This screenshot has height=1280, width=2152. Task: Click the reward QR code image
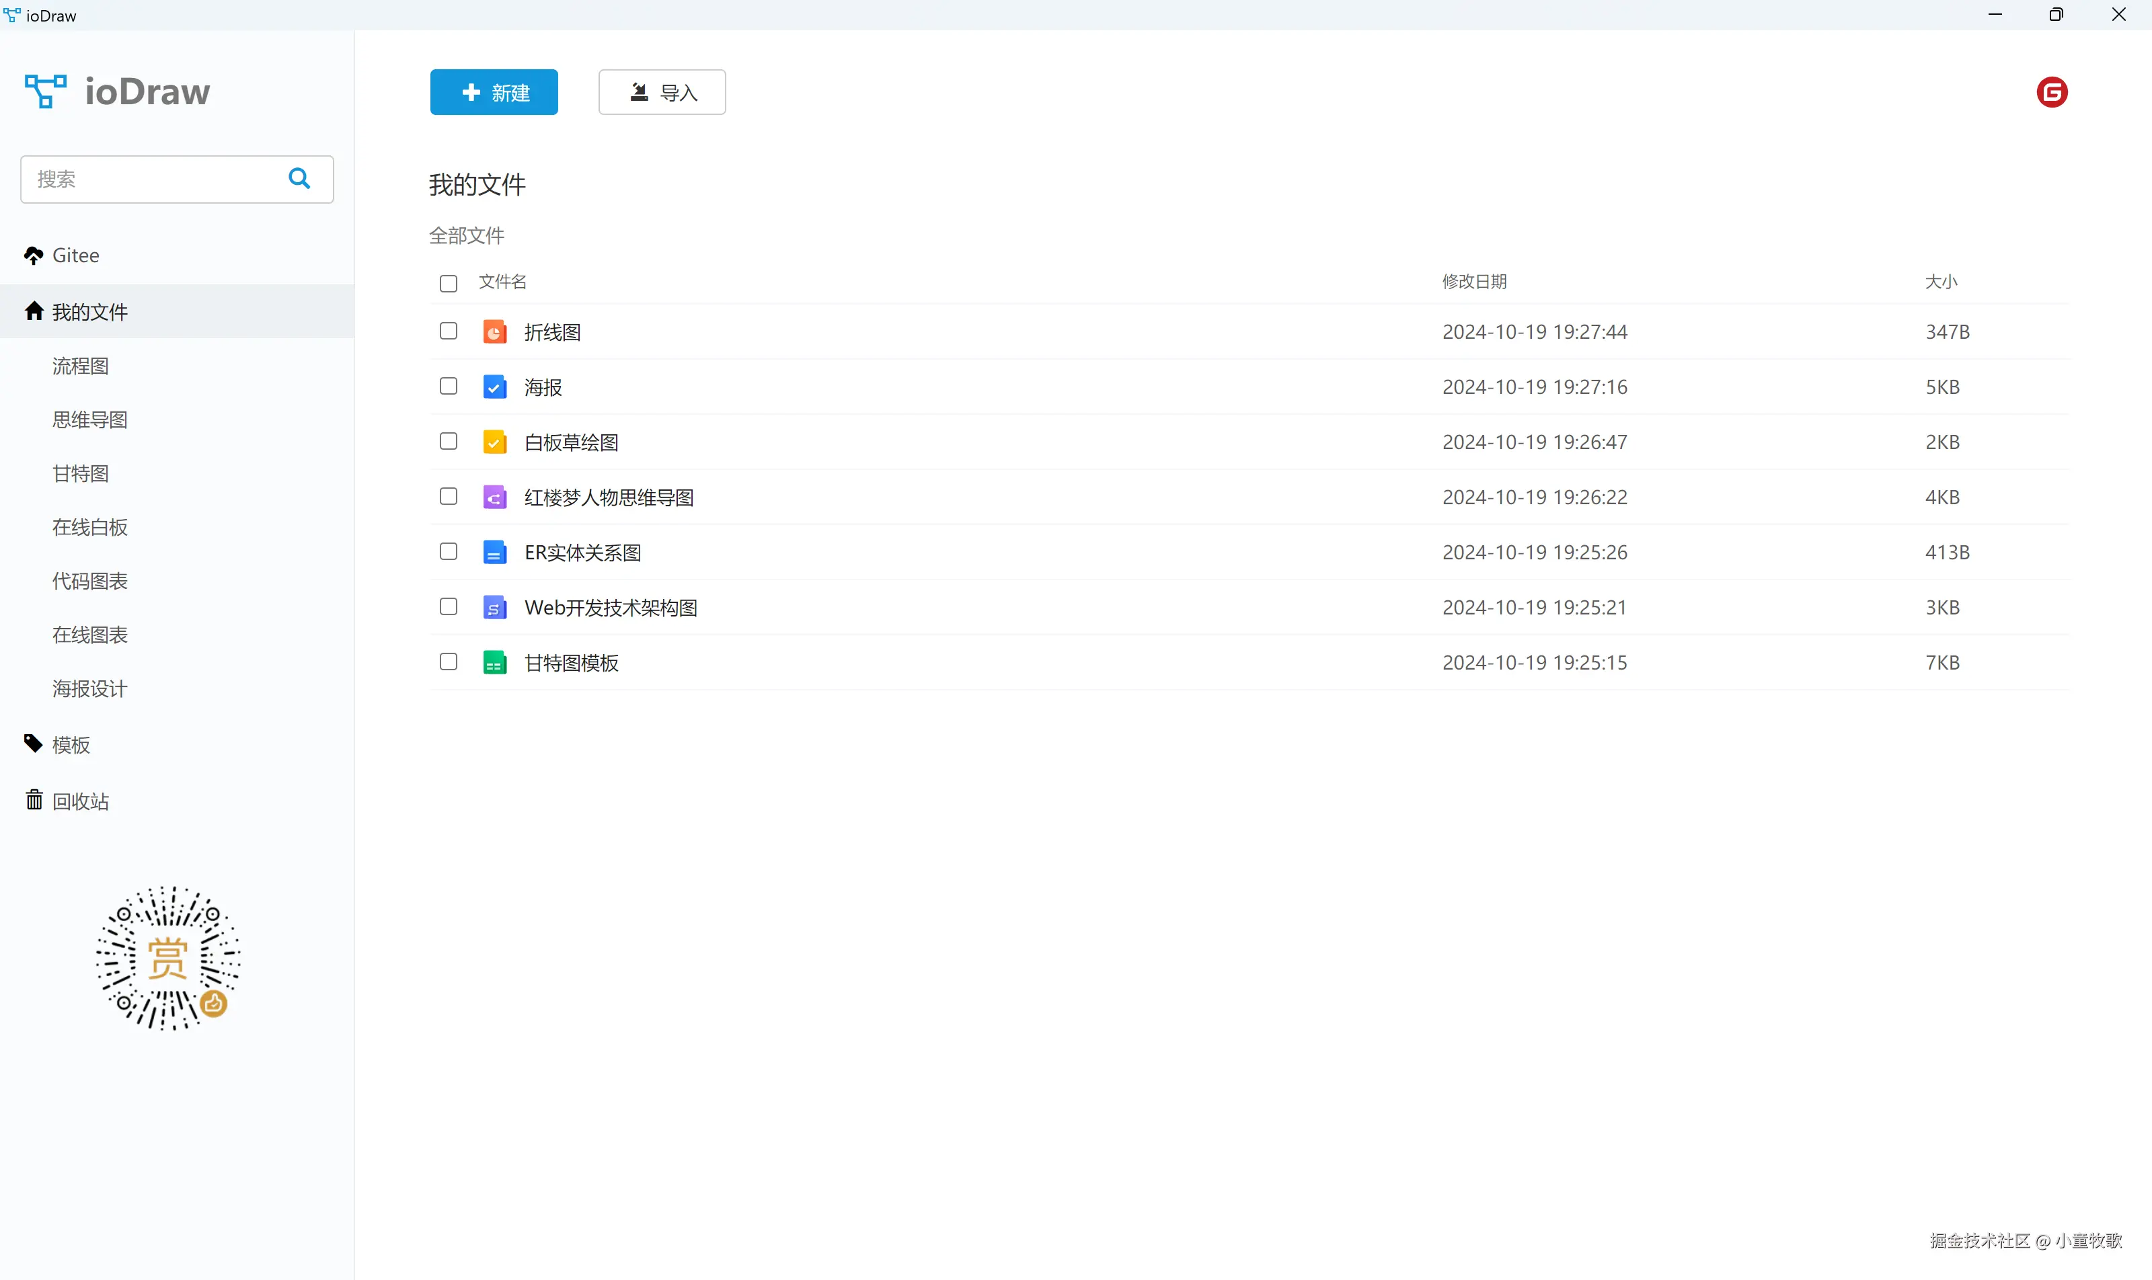[x=168, y=958]
